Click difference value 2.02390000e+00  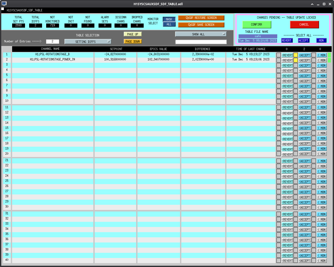pyautogui.click(x=203, y=59)
